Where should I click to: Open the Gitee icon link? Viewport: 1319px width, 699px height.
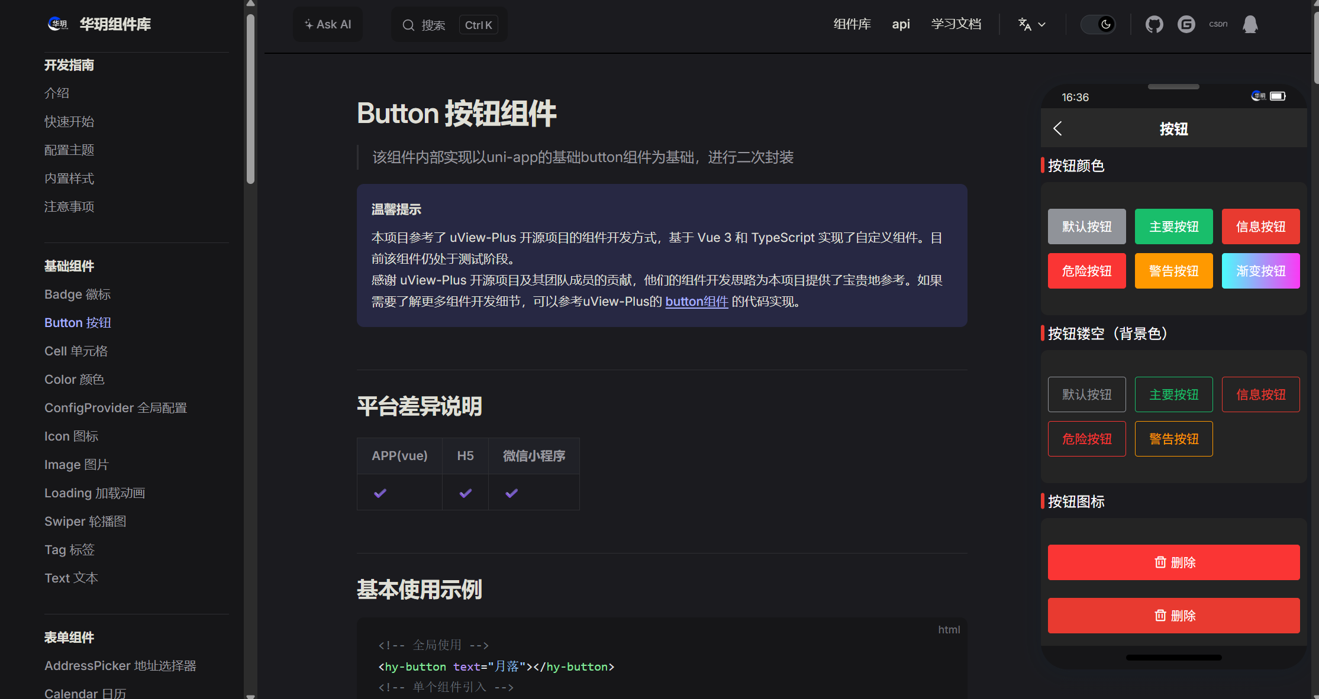point(1186,24)
